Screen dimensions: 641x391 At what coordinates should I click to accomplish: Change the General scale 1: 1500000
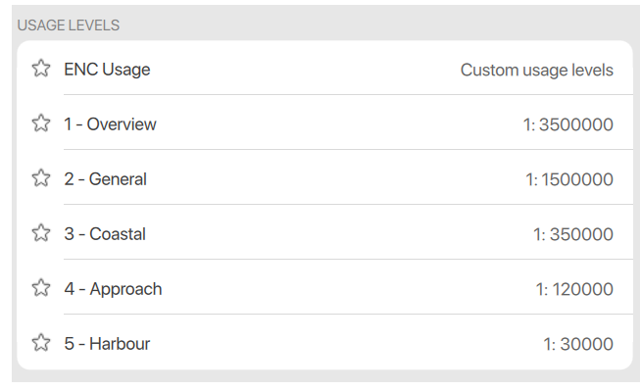[569, 179]
